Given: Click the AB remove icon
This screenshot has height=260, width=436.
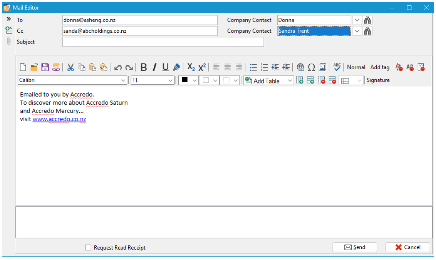Looking at the screenshot, I should pyautogui.click(x=410, y=67).
